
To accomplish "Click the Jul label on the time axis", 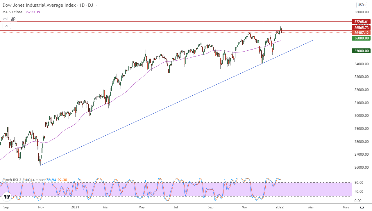I will click(176, 208).
